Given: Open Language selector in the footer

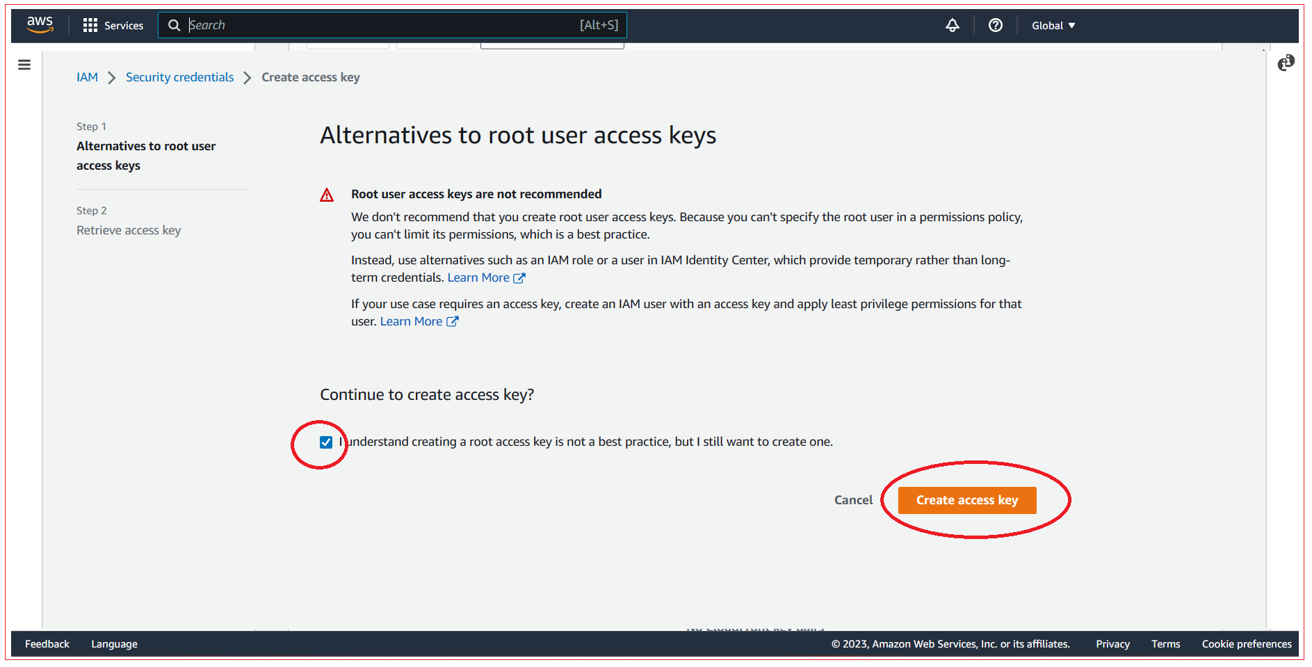Looking at the screenshot, I should tap(114, 644).
